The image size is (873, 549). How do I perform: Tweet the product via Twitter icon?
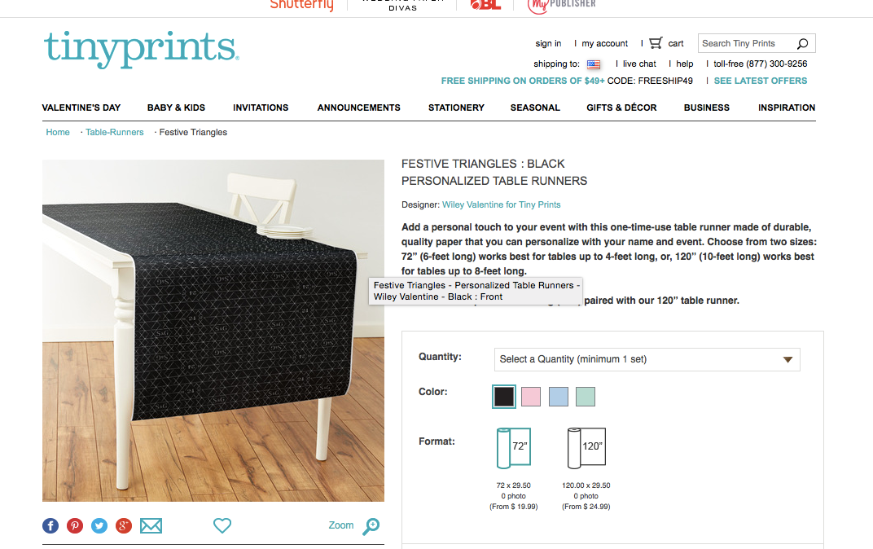coord(99,525)
